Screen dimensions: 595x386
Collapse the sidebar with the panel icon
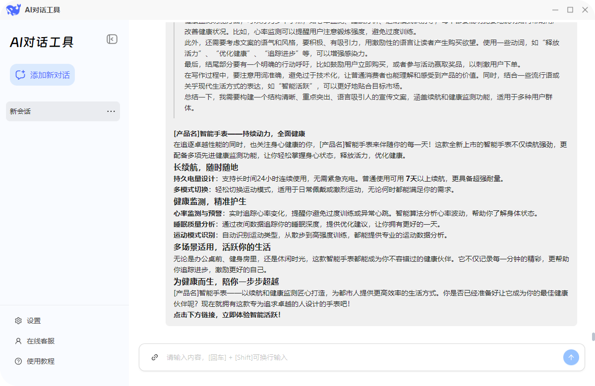coord(112,39)
